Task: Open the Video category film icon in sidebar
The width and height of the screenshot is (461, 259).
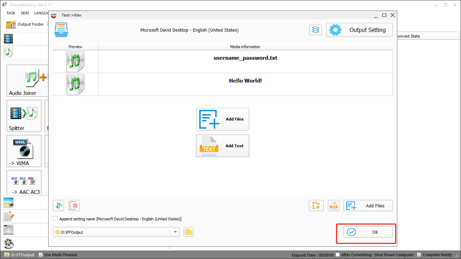Action: pos(8,39)
